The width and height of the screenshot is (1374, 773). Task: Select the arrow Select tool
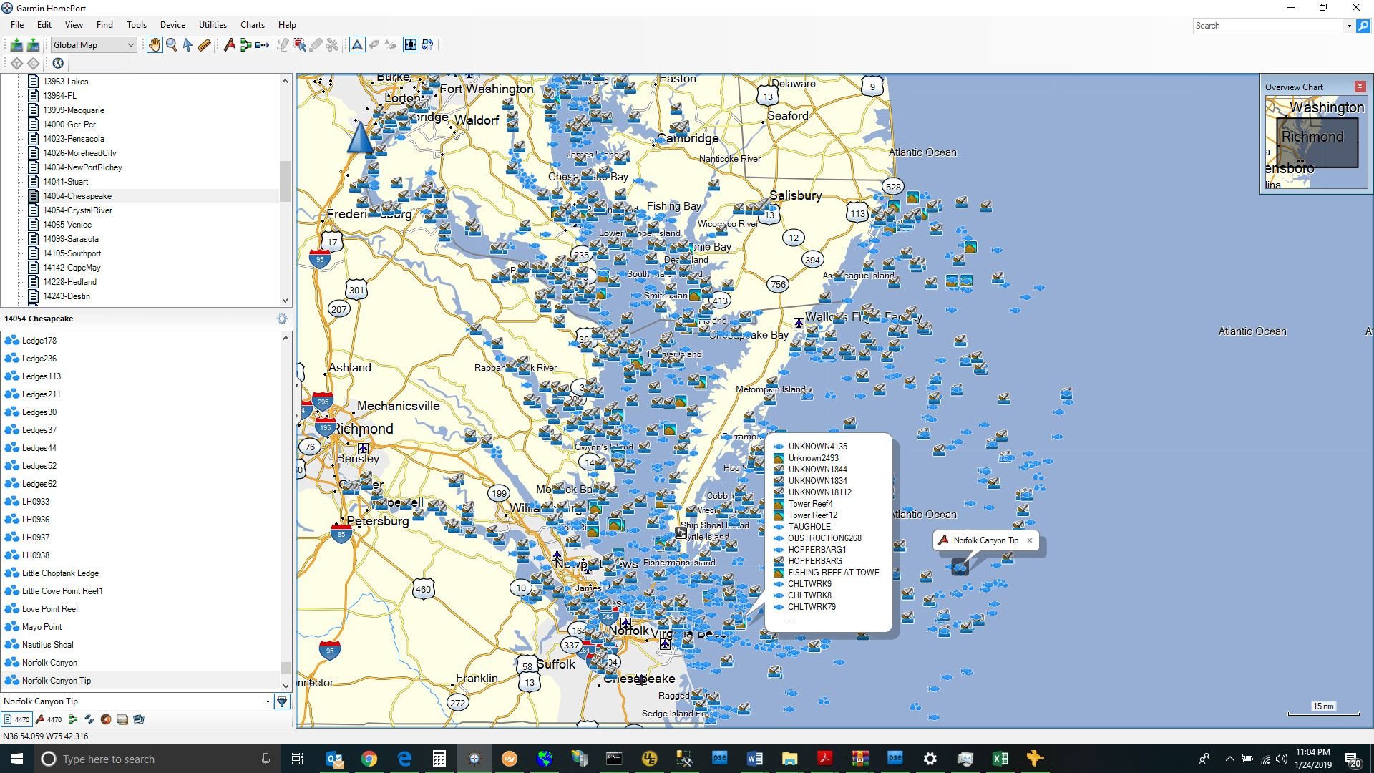[x=187, y=45]
